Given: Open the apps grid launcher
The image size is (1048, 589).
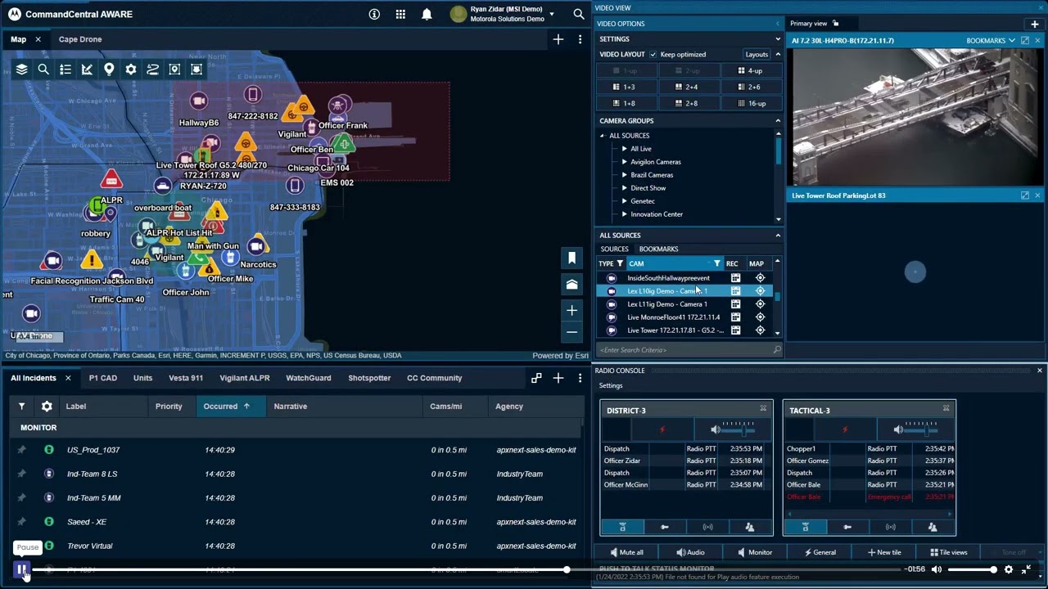Looking at the screenshot, I should tap(400, 14).
